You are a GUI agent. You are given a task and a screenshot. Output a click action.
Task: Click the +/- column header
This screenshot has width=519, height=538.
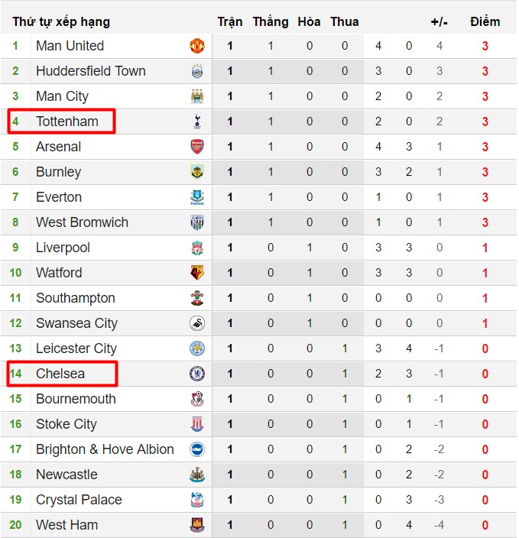tap(439, 22)
